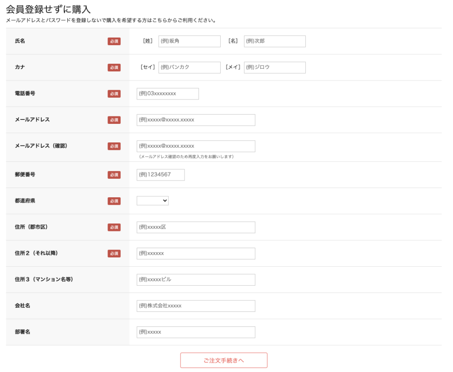This screenshot has width=453, height=372.
Task: Click the メールアドレス(確認) confirmation field
Action: (196, 146)
